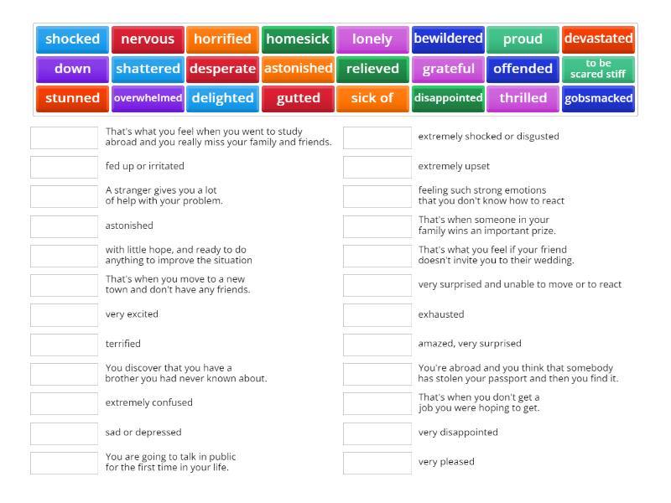
Task: Choose the 'homesick' word tile
Action: pos(297,39)
